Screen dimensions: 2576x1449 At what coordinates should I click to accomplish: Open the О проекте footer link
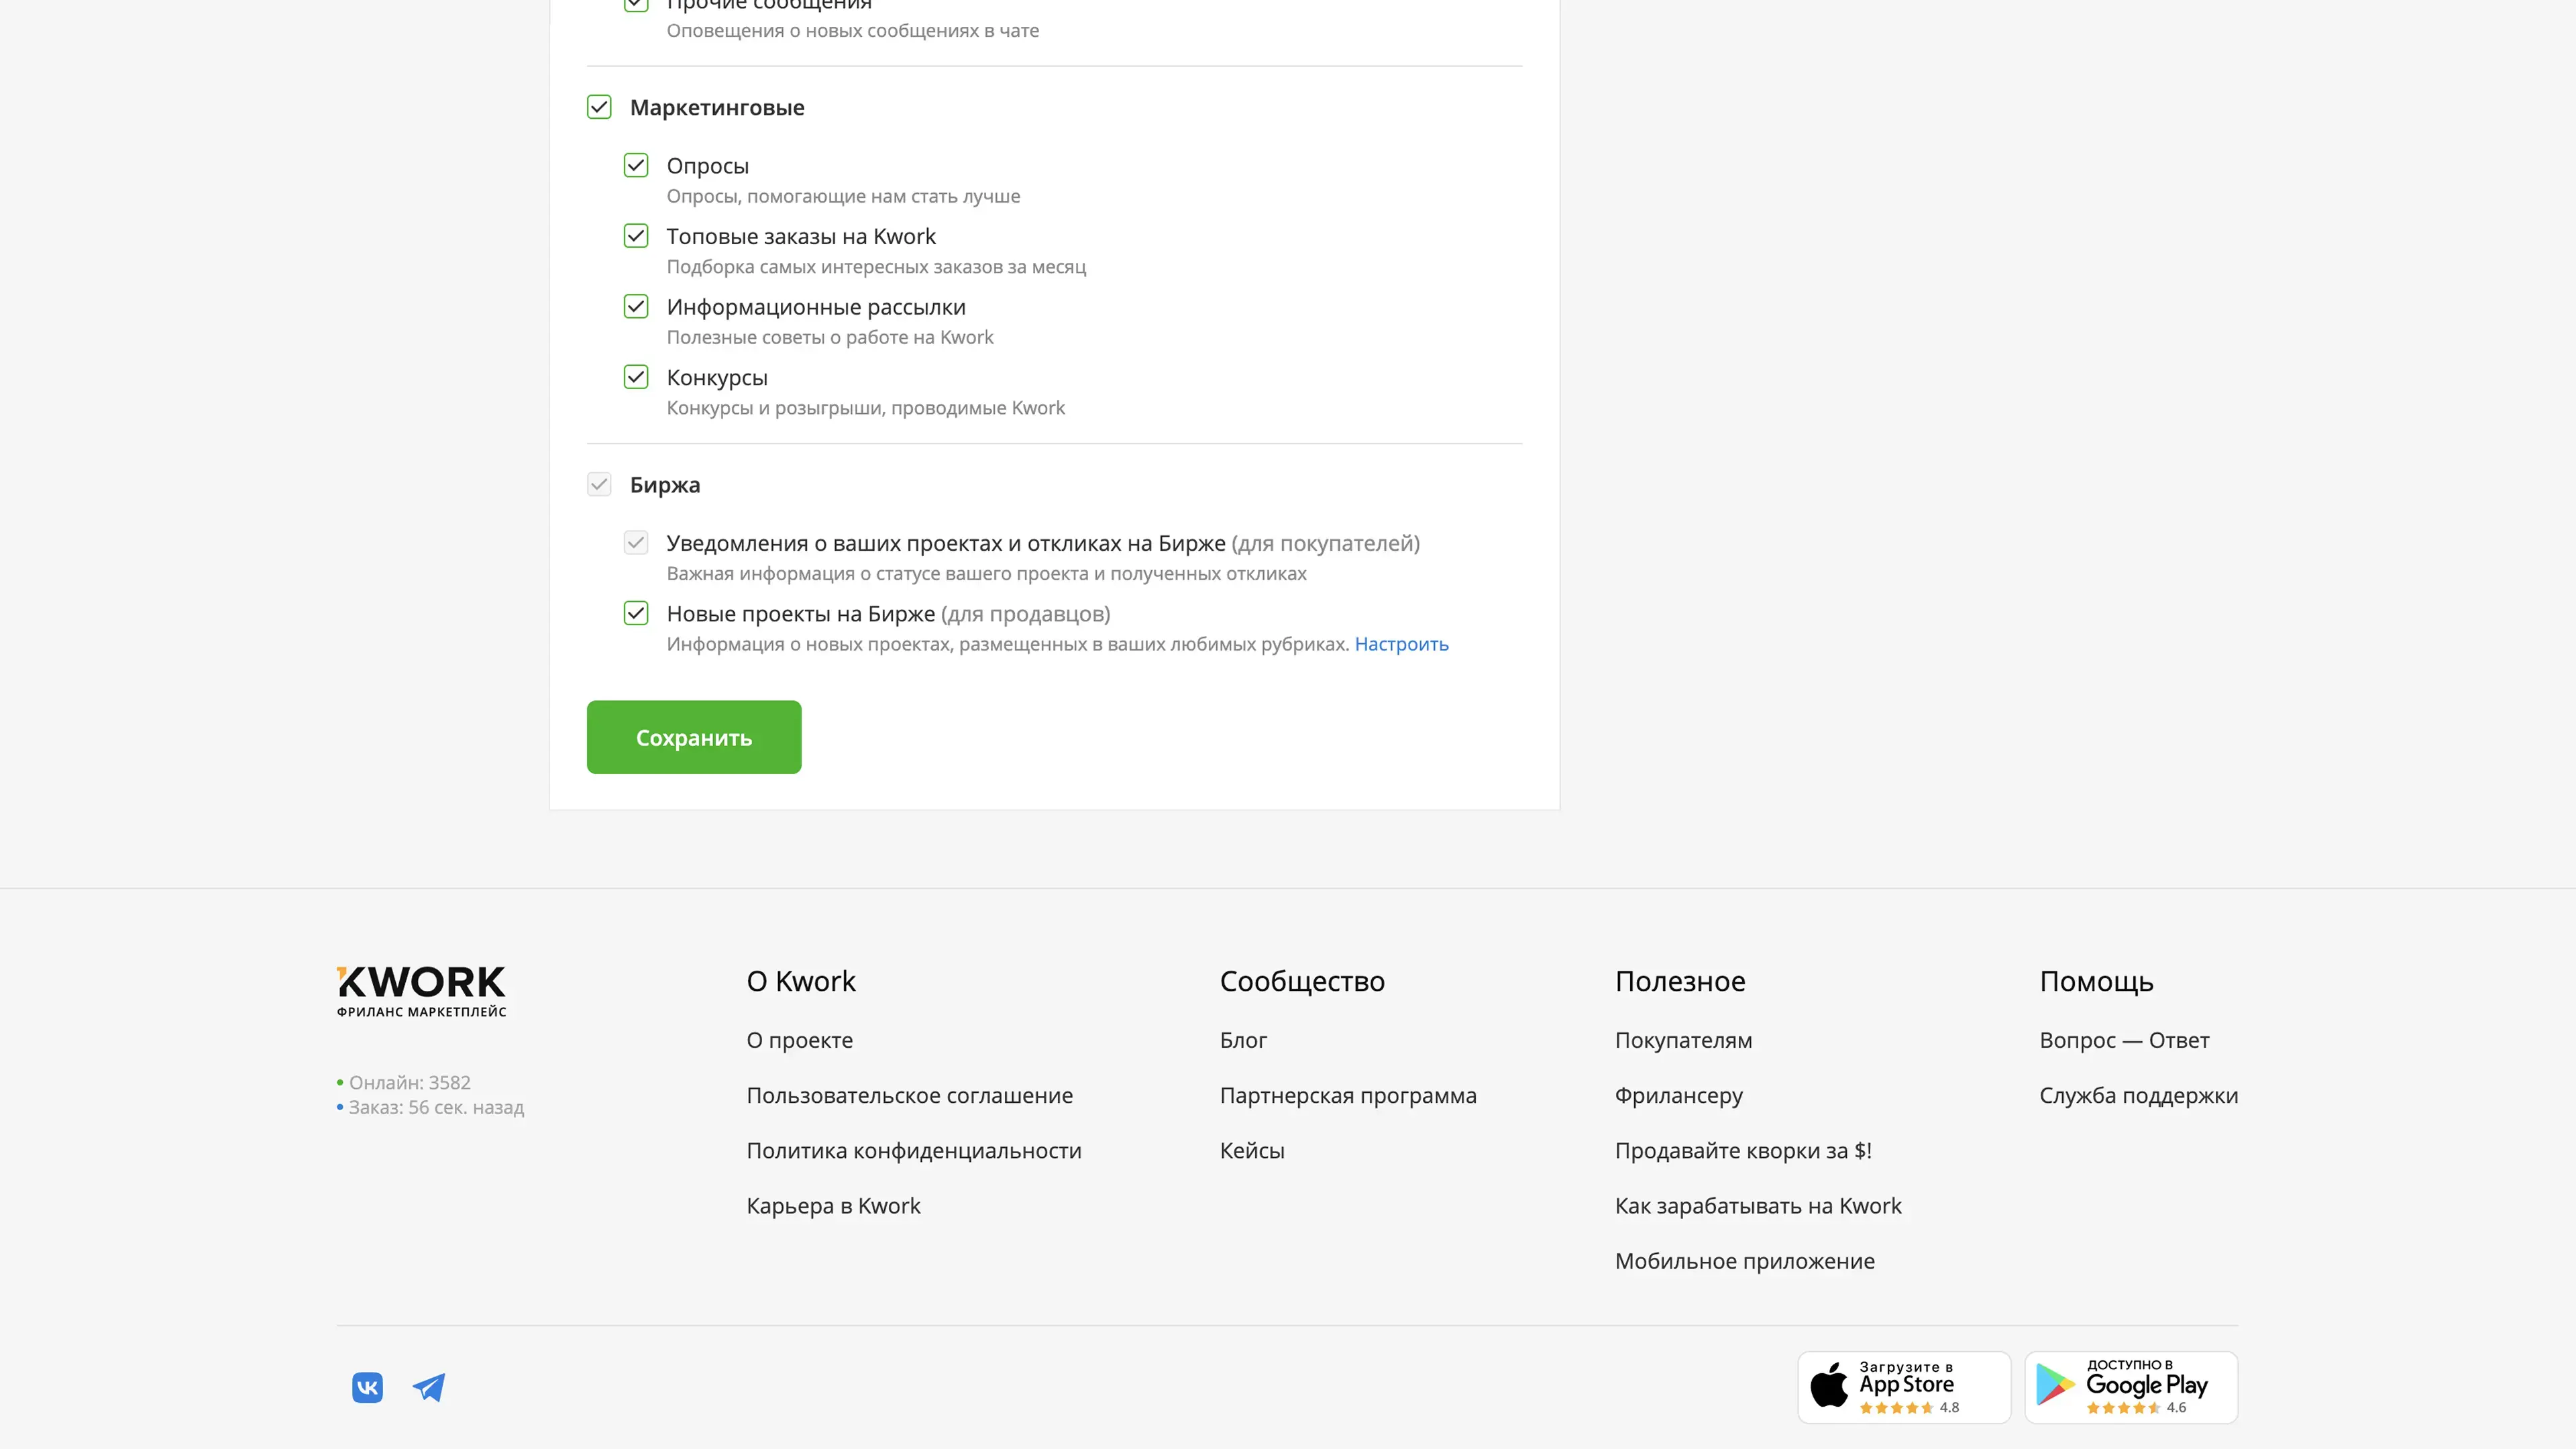pos(799,1040)
